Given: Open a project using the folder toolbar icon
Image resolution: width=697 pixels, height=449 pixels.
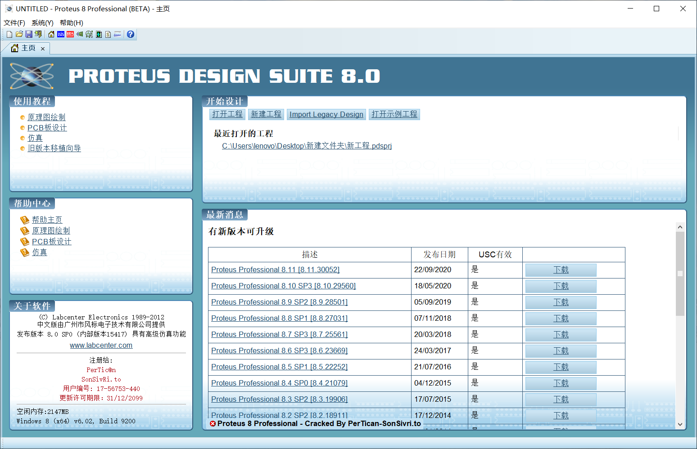Looking at the screenshot, I should [19, 34].
